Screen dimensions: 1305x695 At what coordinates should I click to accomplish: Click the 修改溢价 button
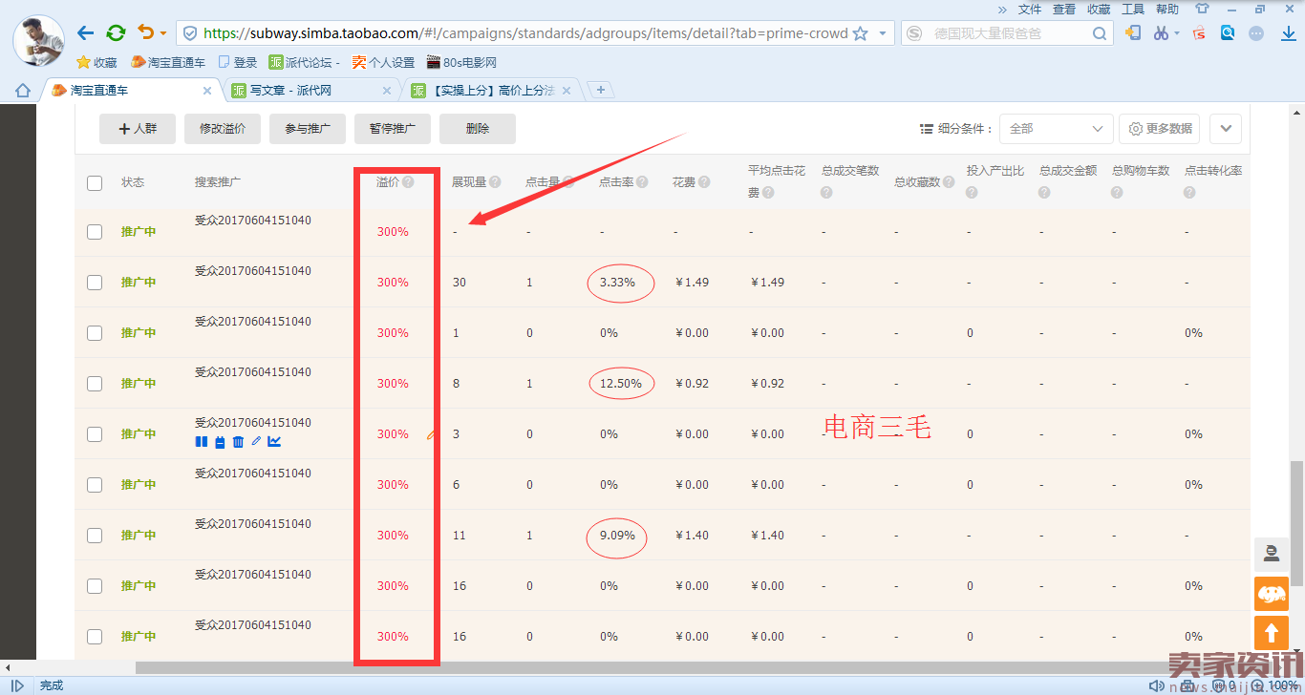(x=223, y=129)
